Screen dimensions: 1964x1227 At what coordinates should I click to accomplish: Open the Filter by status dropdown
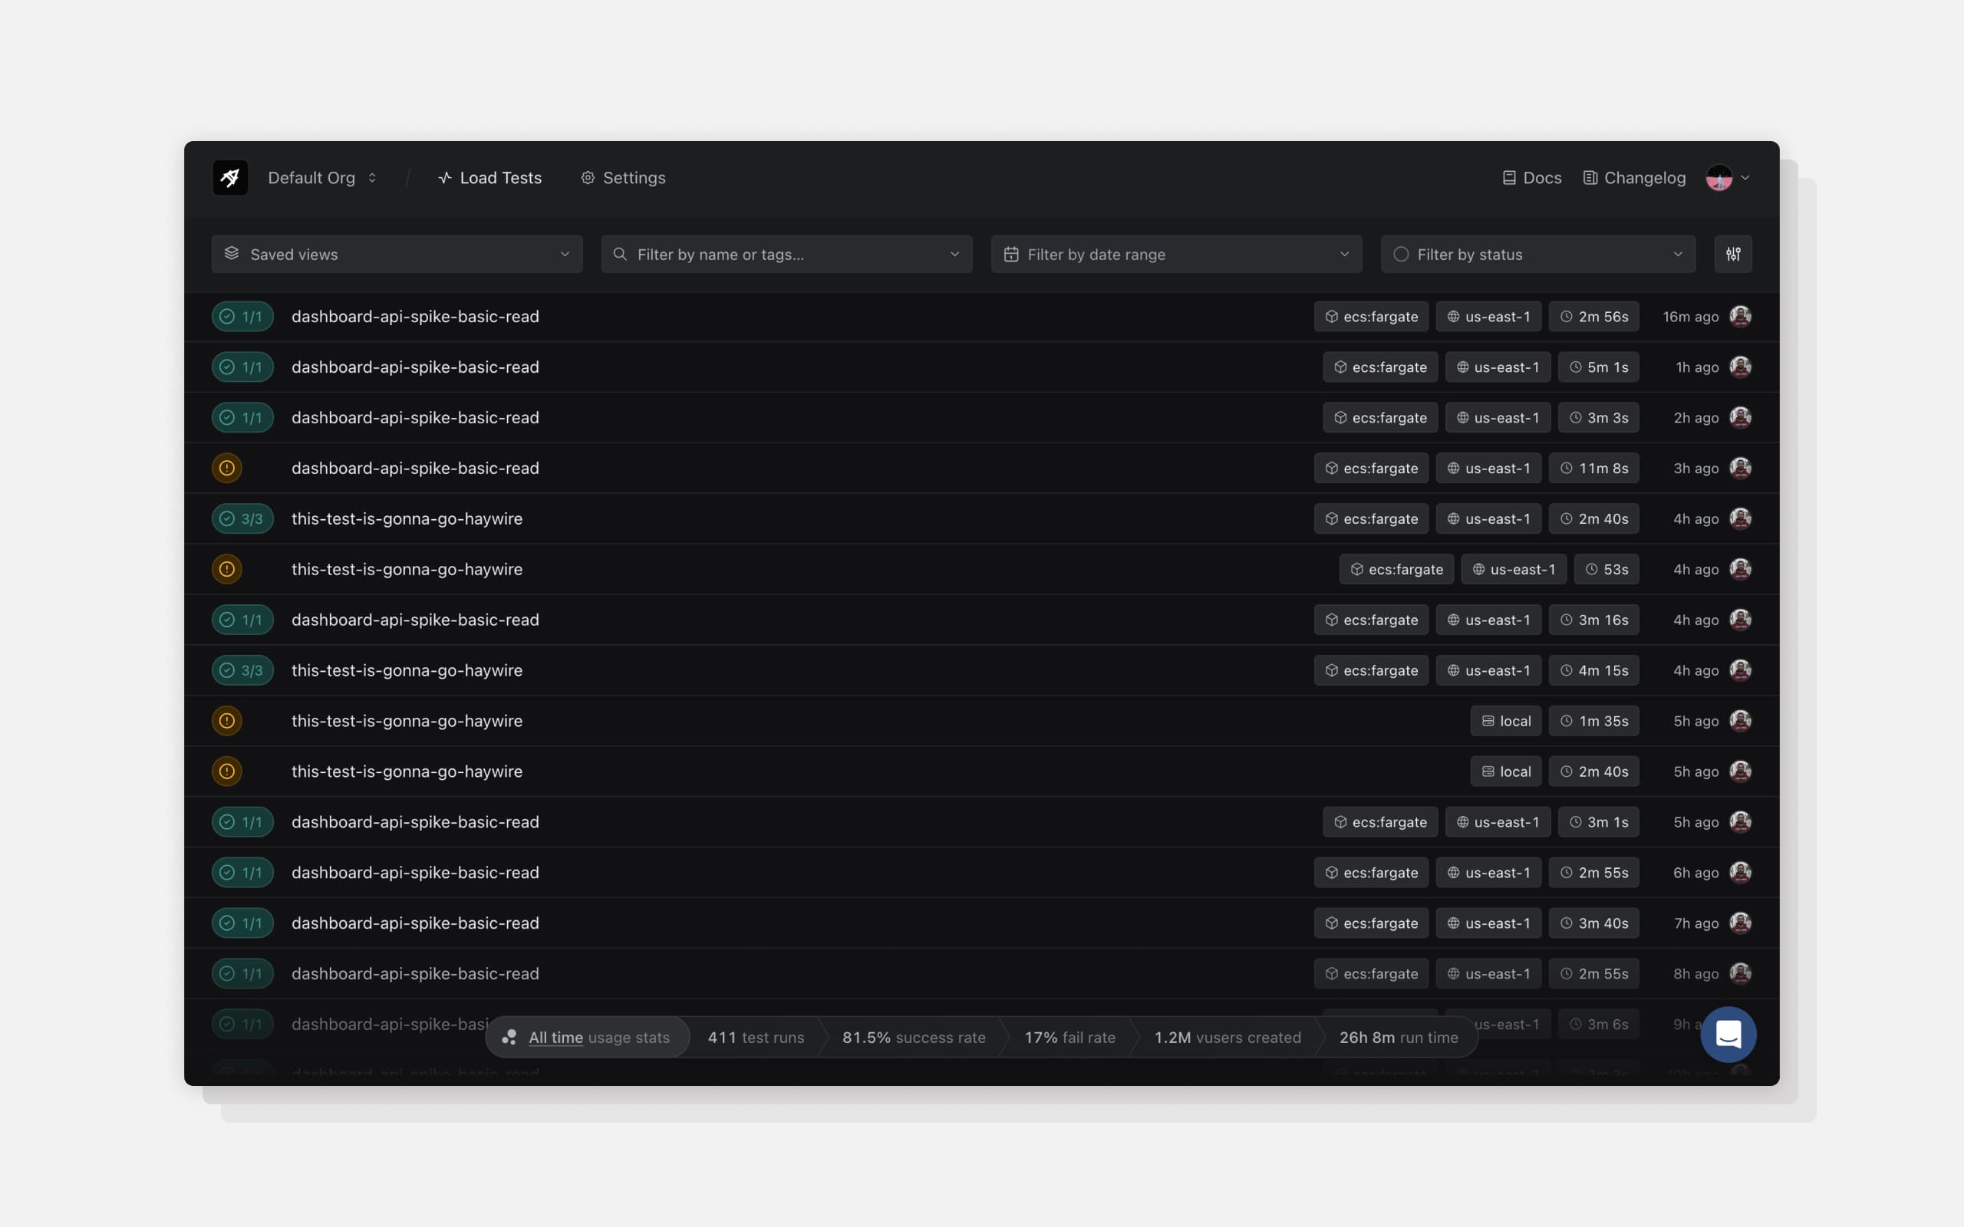point(1537,254)
